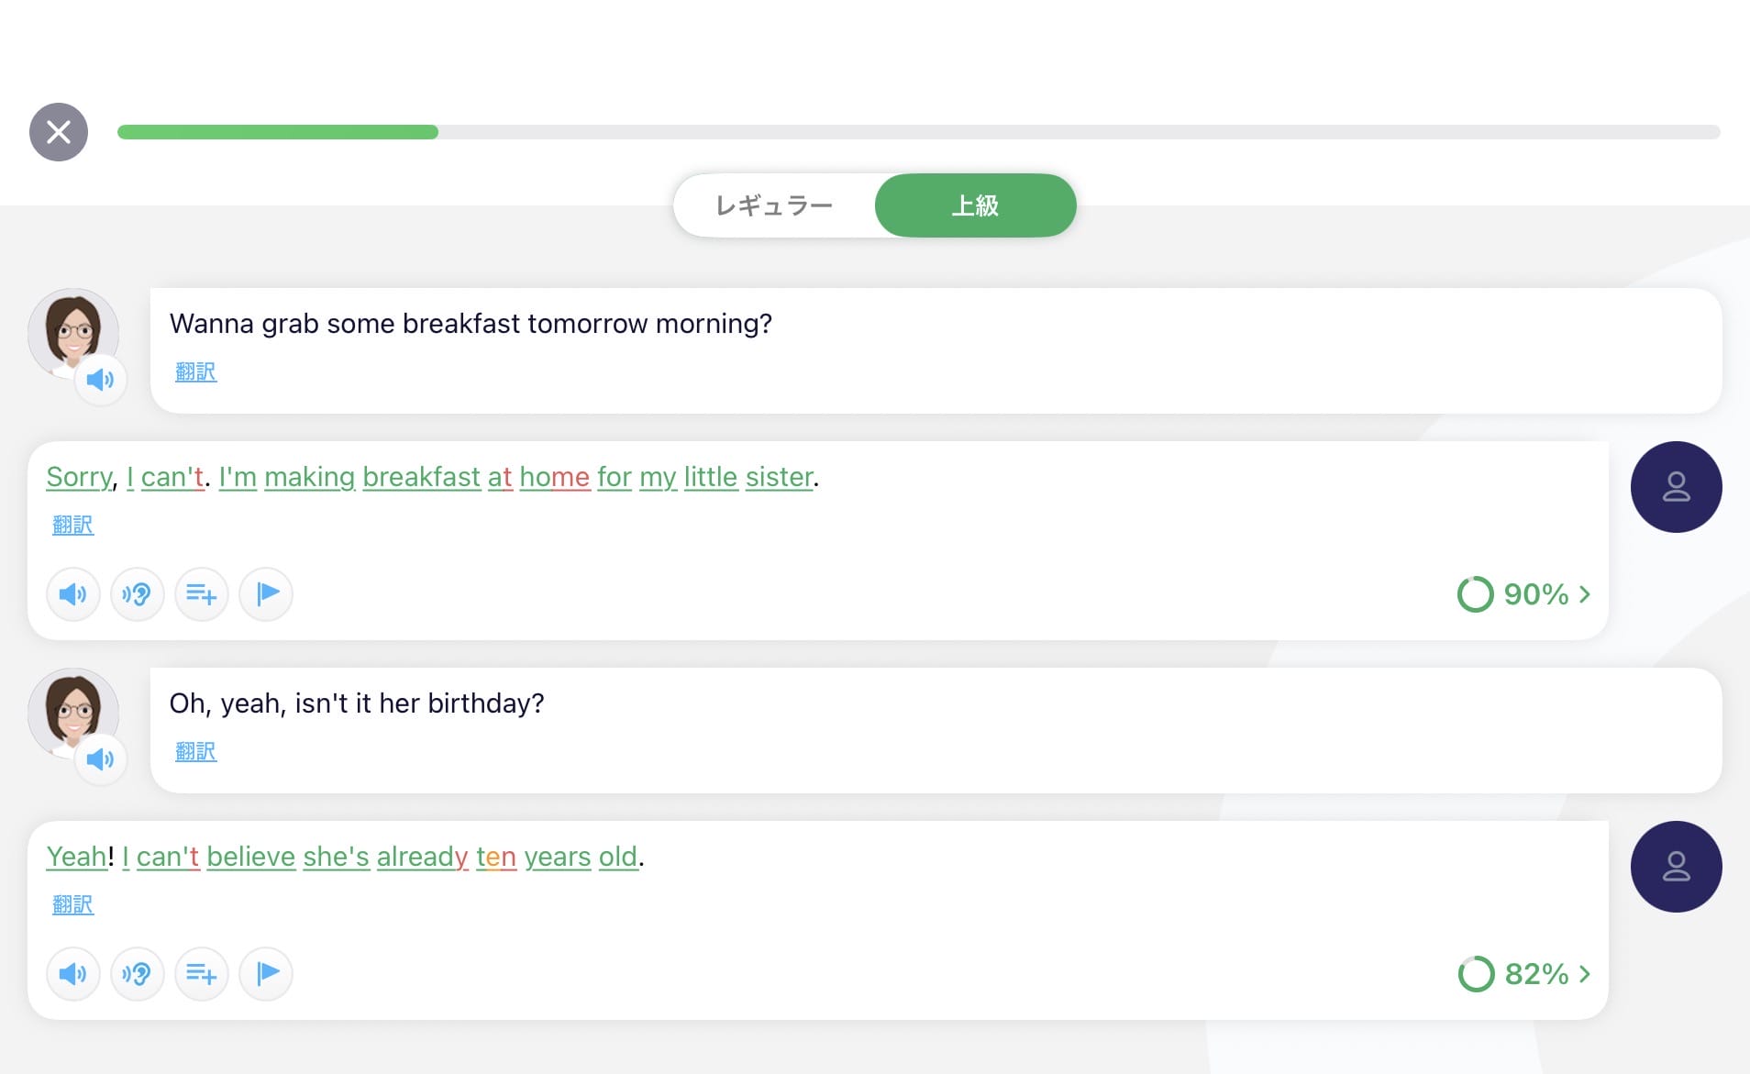Add the 'ten years old' sentence to my list
The width and height of the screenshot is (1750, 1074).
tap(201, 974)
